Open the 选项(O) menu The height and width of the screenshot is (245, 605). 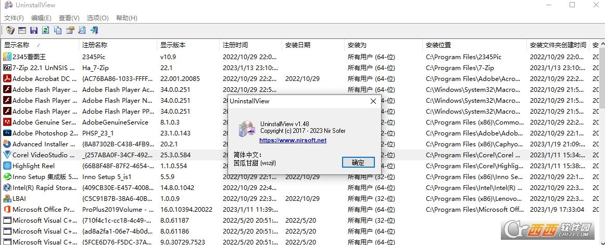[97, 18]
